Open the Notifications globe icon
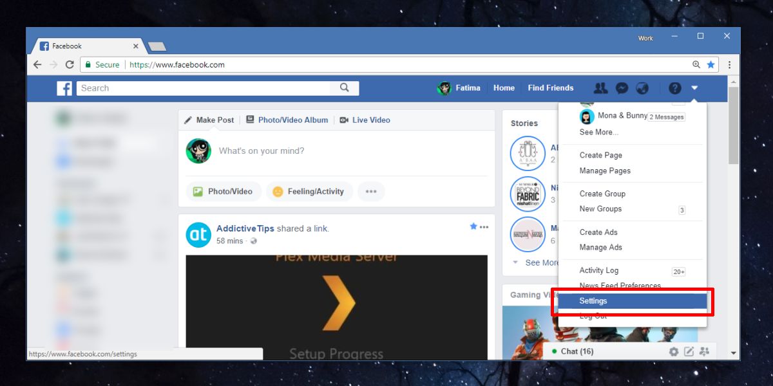 [642, 88]
